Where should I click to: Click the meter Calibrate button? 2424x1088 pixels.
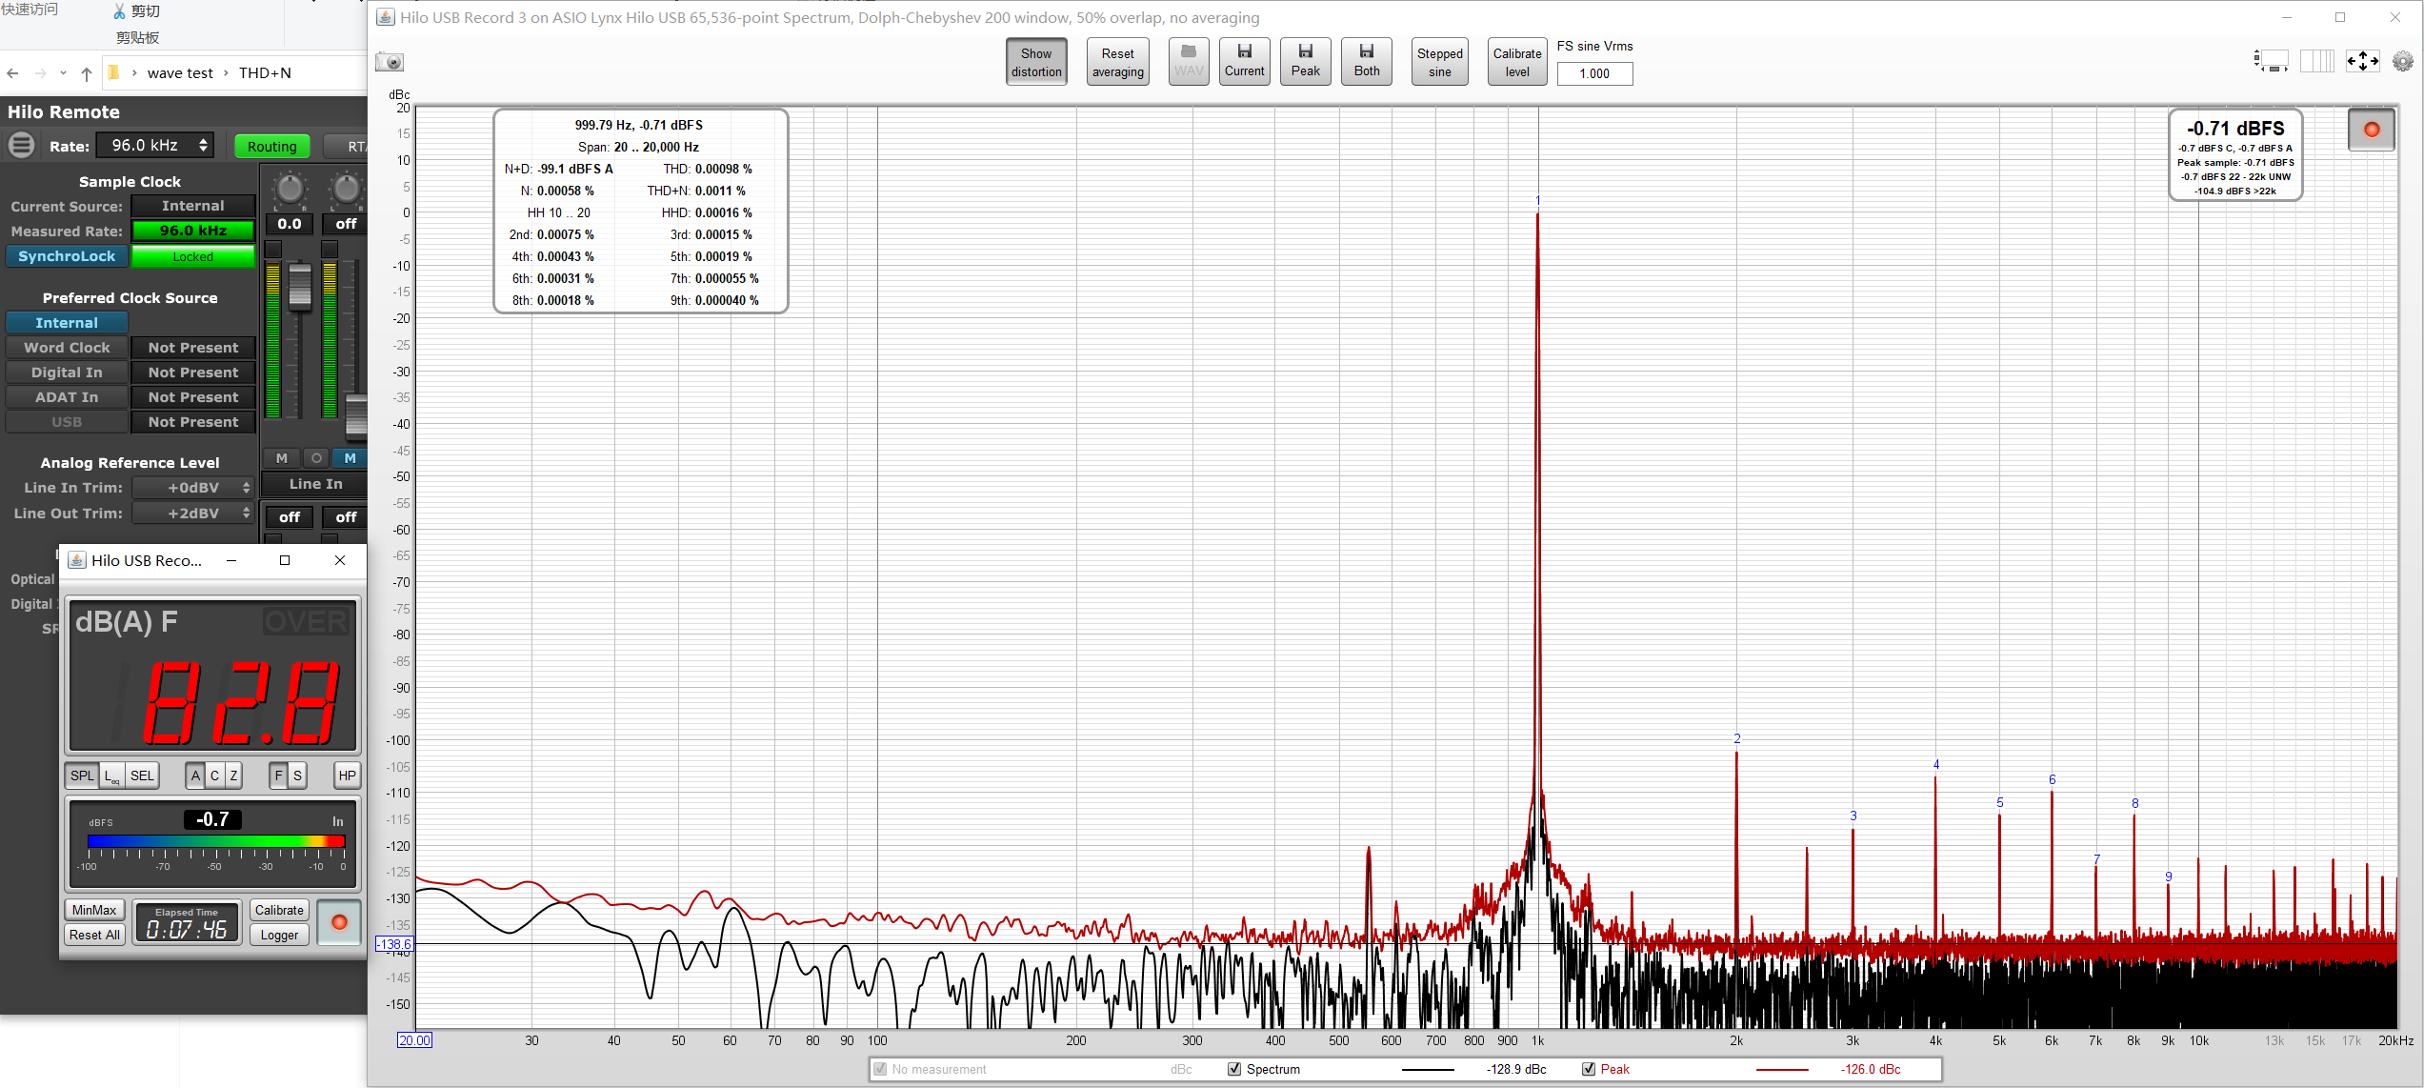pyautogui.click(x=279, y=910)
